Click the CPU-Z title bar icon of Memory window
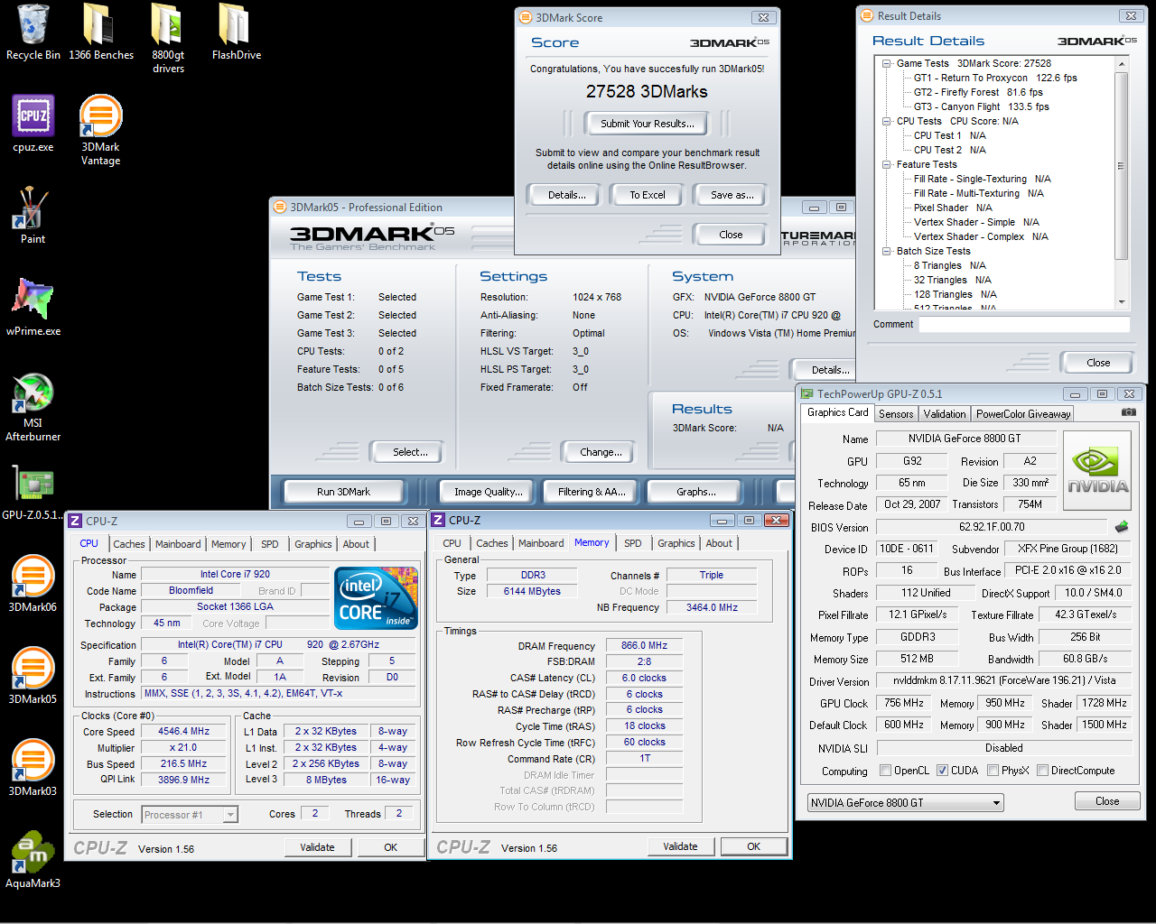This screenshot has height=924, width=1156. (x=438, y=520)
